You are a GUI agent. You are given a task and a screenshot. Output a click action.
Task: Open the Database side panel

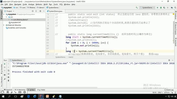[x=176, y=15]
